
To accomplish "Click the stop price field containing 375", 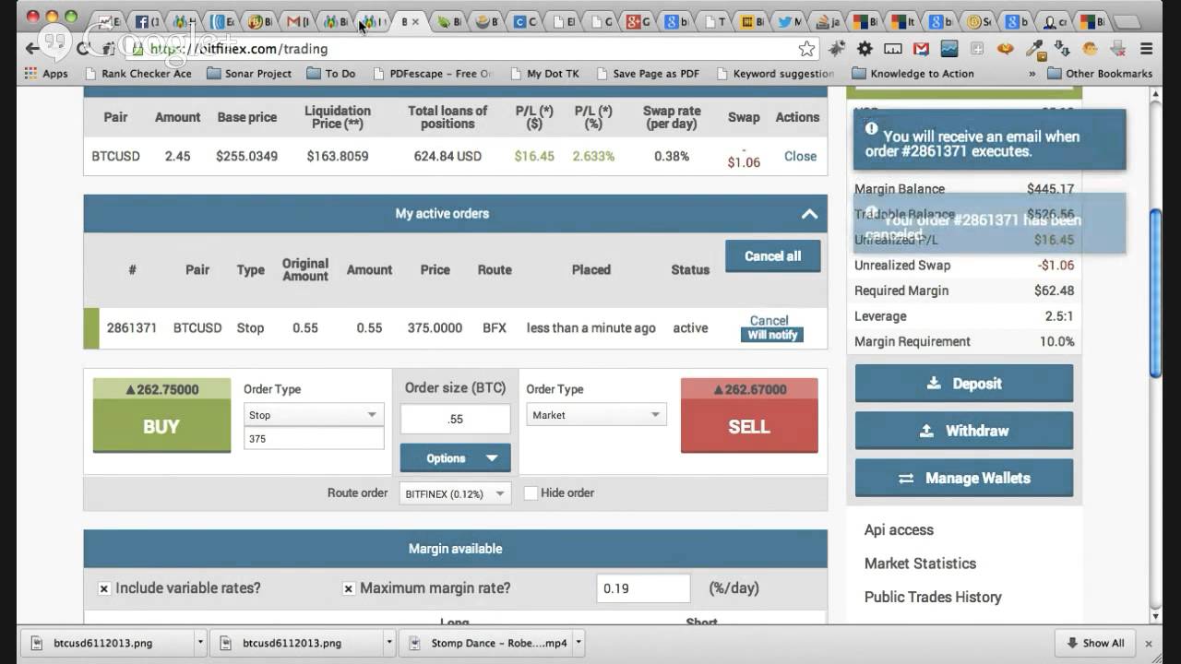I will tap(314, 439).
